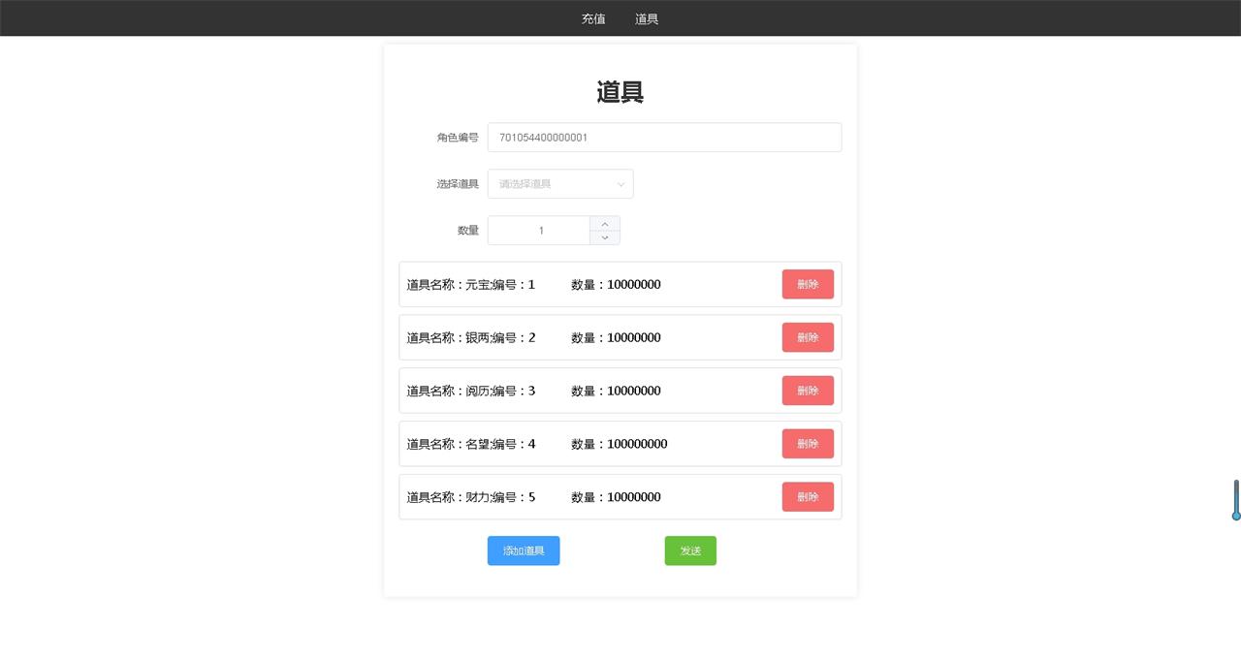This screenshot has width=1241, height=660.
Task: Select the 元宝 item row text
Action: tap(470, 285)
